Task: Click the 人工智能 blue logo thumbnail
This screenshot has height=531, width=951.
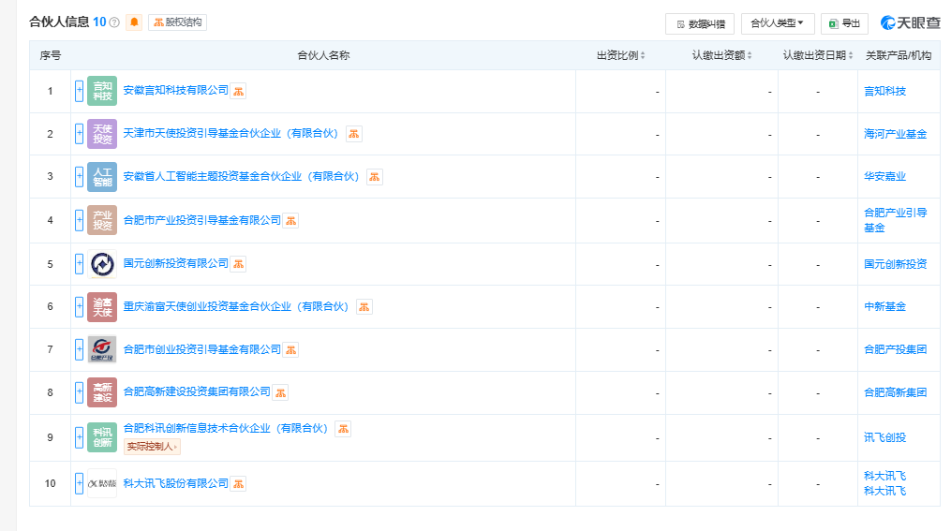Action: [x=102, y=176]
